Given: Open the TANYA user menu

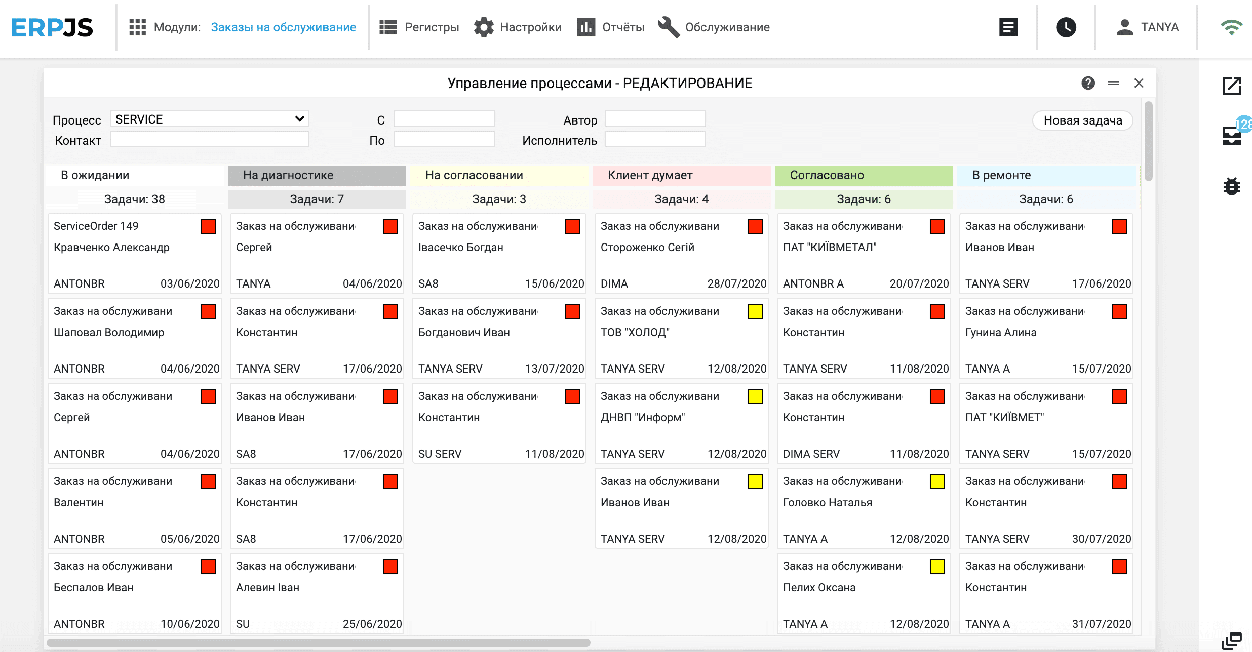Looking at the screenshot, I should click(1148, 27).
